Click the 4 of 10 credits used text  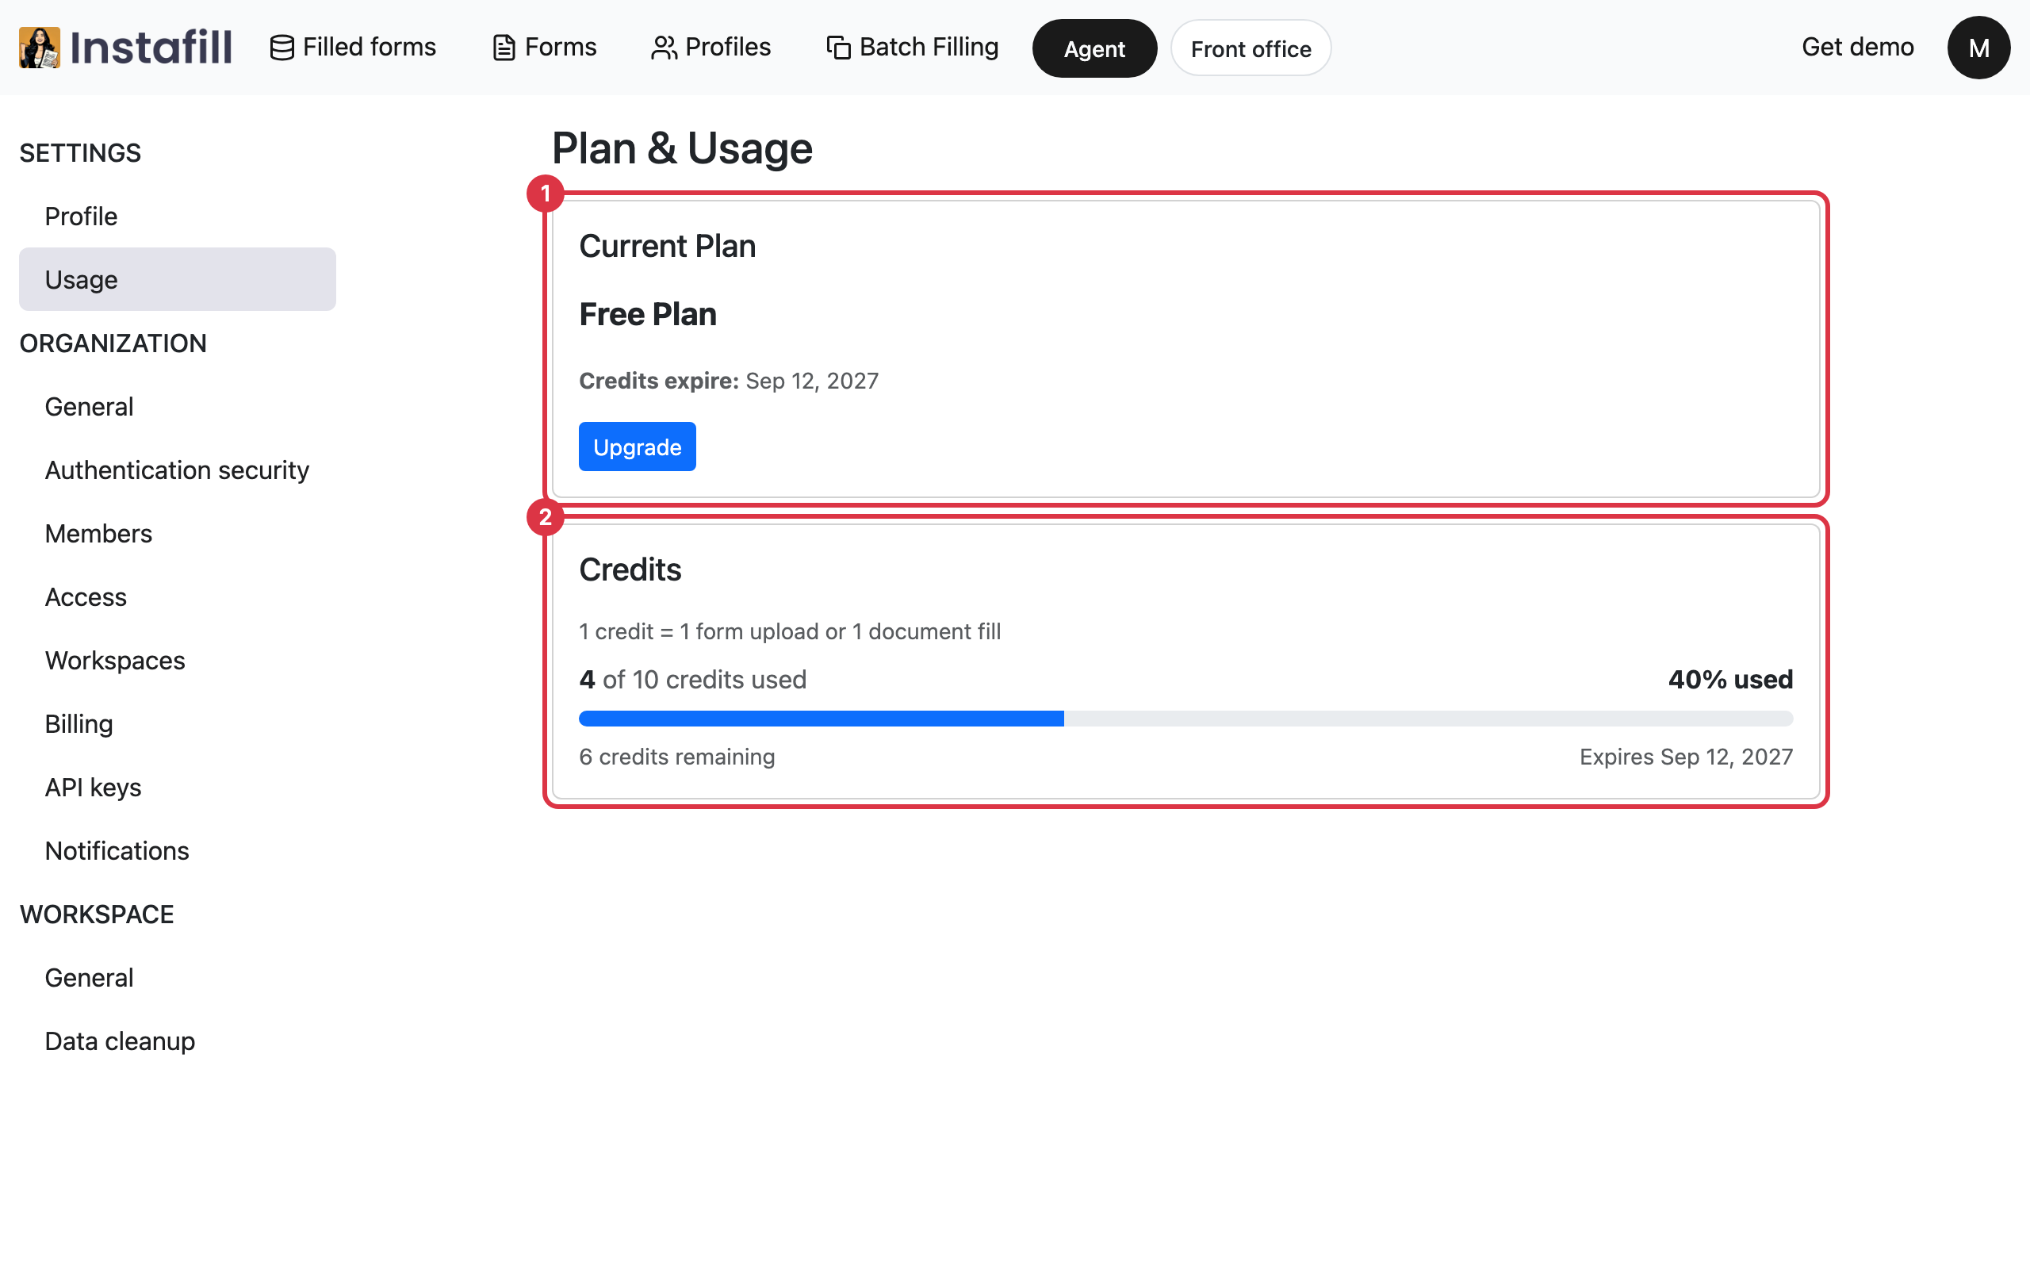[x=692, y=679]
